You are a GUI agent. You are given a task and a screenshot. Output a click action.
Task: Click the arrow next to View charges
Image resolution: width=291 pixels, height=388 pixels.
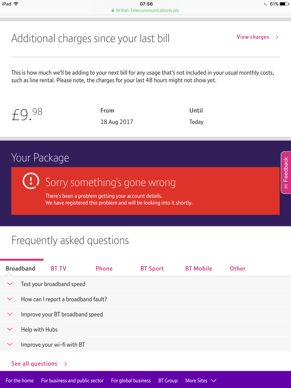[x=277, y=37]
